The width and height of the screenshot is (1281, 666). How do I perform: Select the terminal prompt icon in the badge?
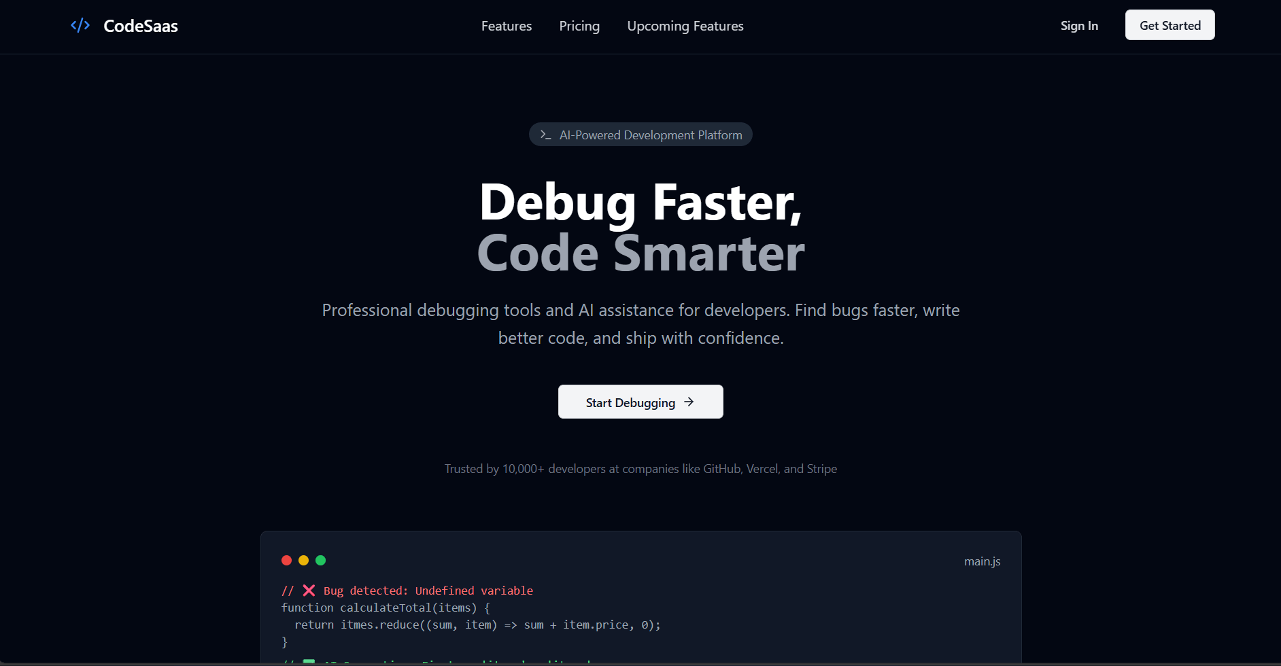(545, 135)
